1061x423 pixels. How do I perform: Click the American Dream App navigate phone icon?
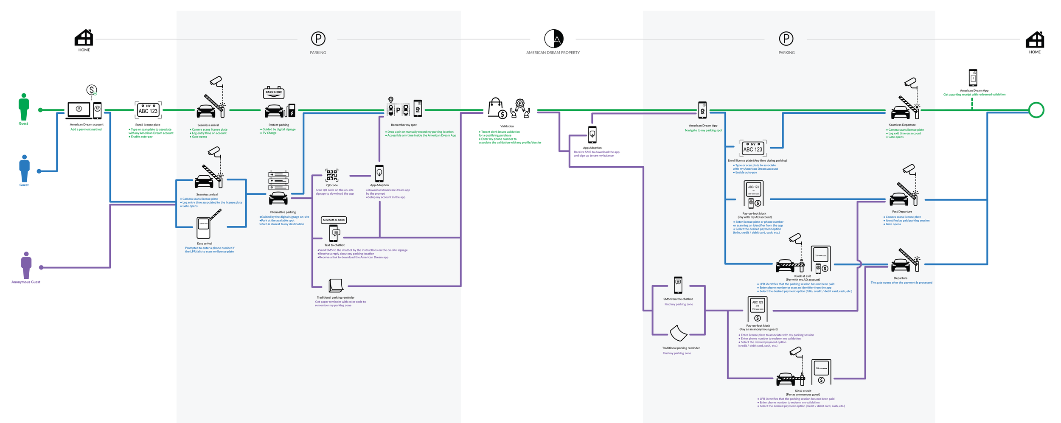click(x=702, y=110)
